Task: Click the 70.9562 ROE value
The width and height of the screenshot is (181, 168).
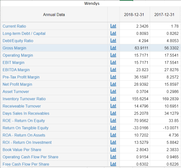Action: 141,121
